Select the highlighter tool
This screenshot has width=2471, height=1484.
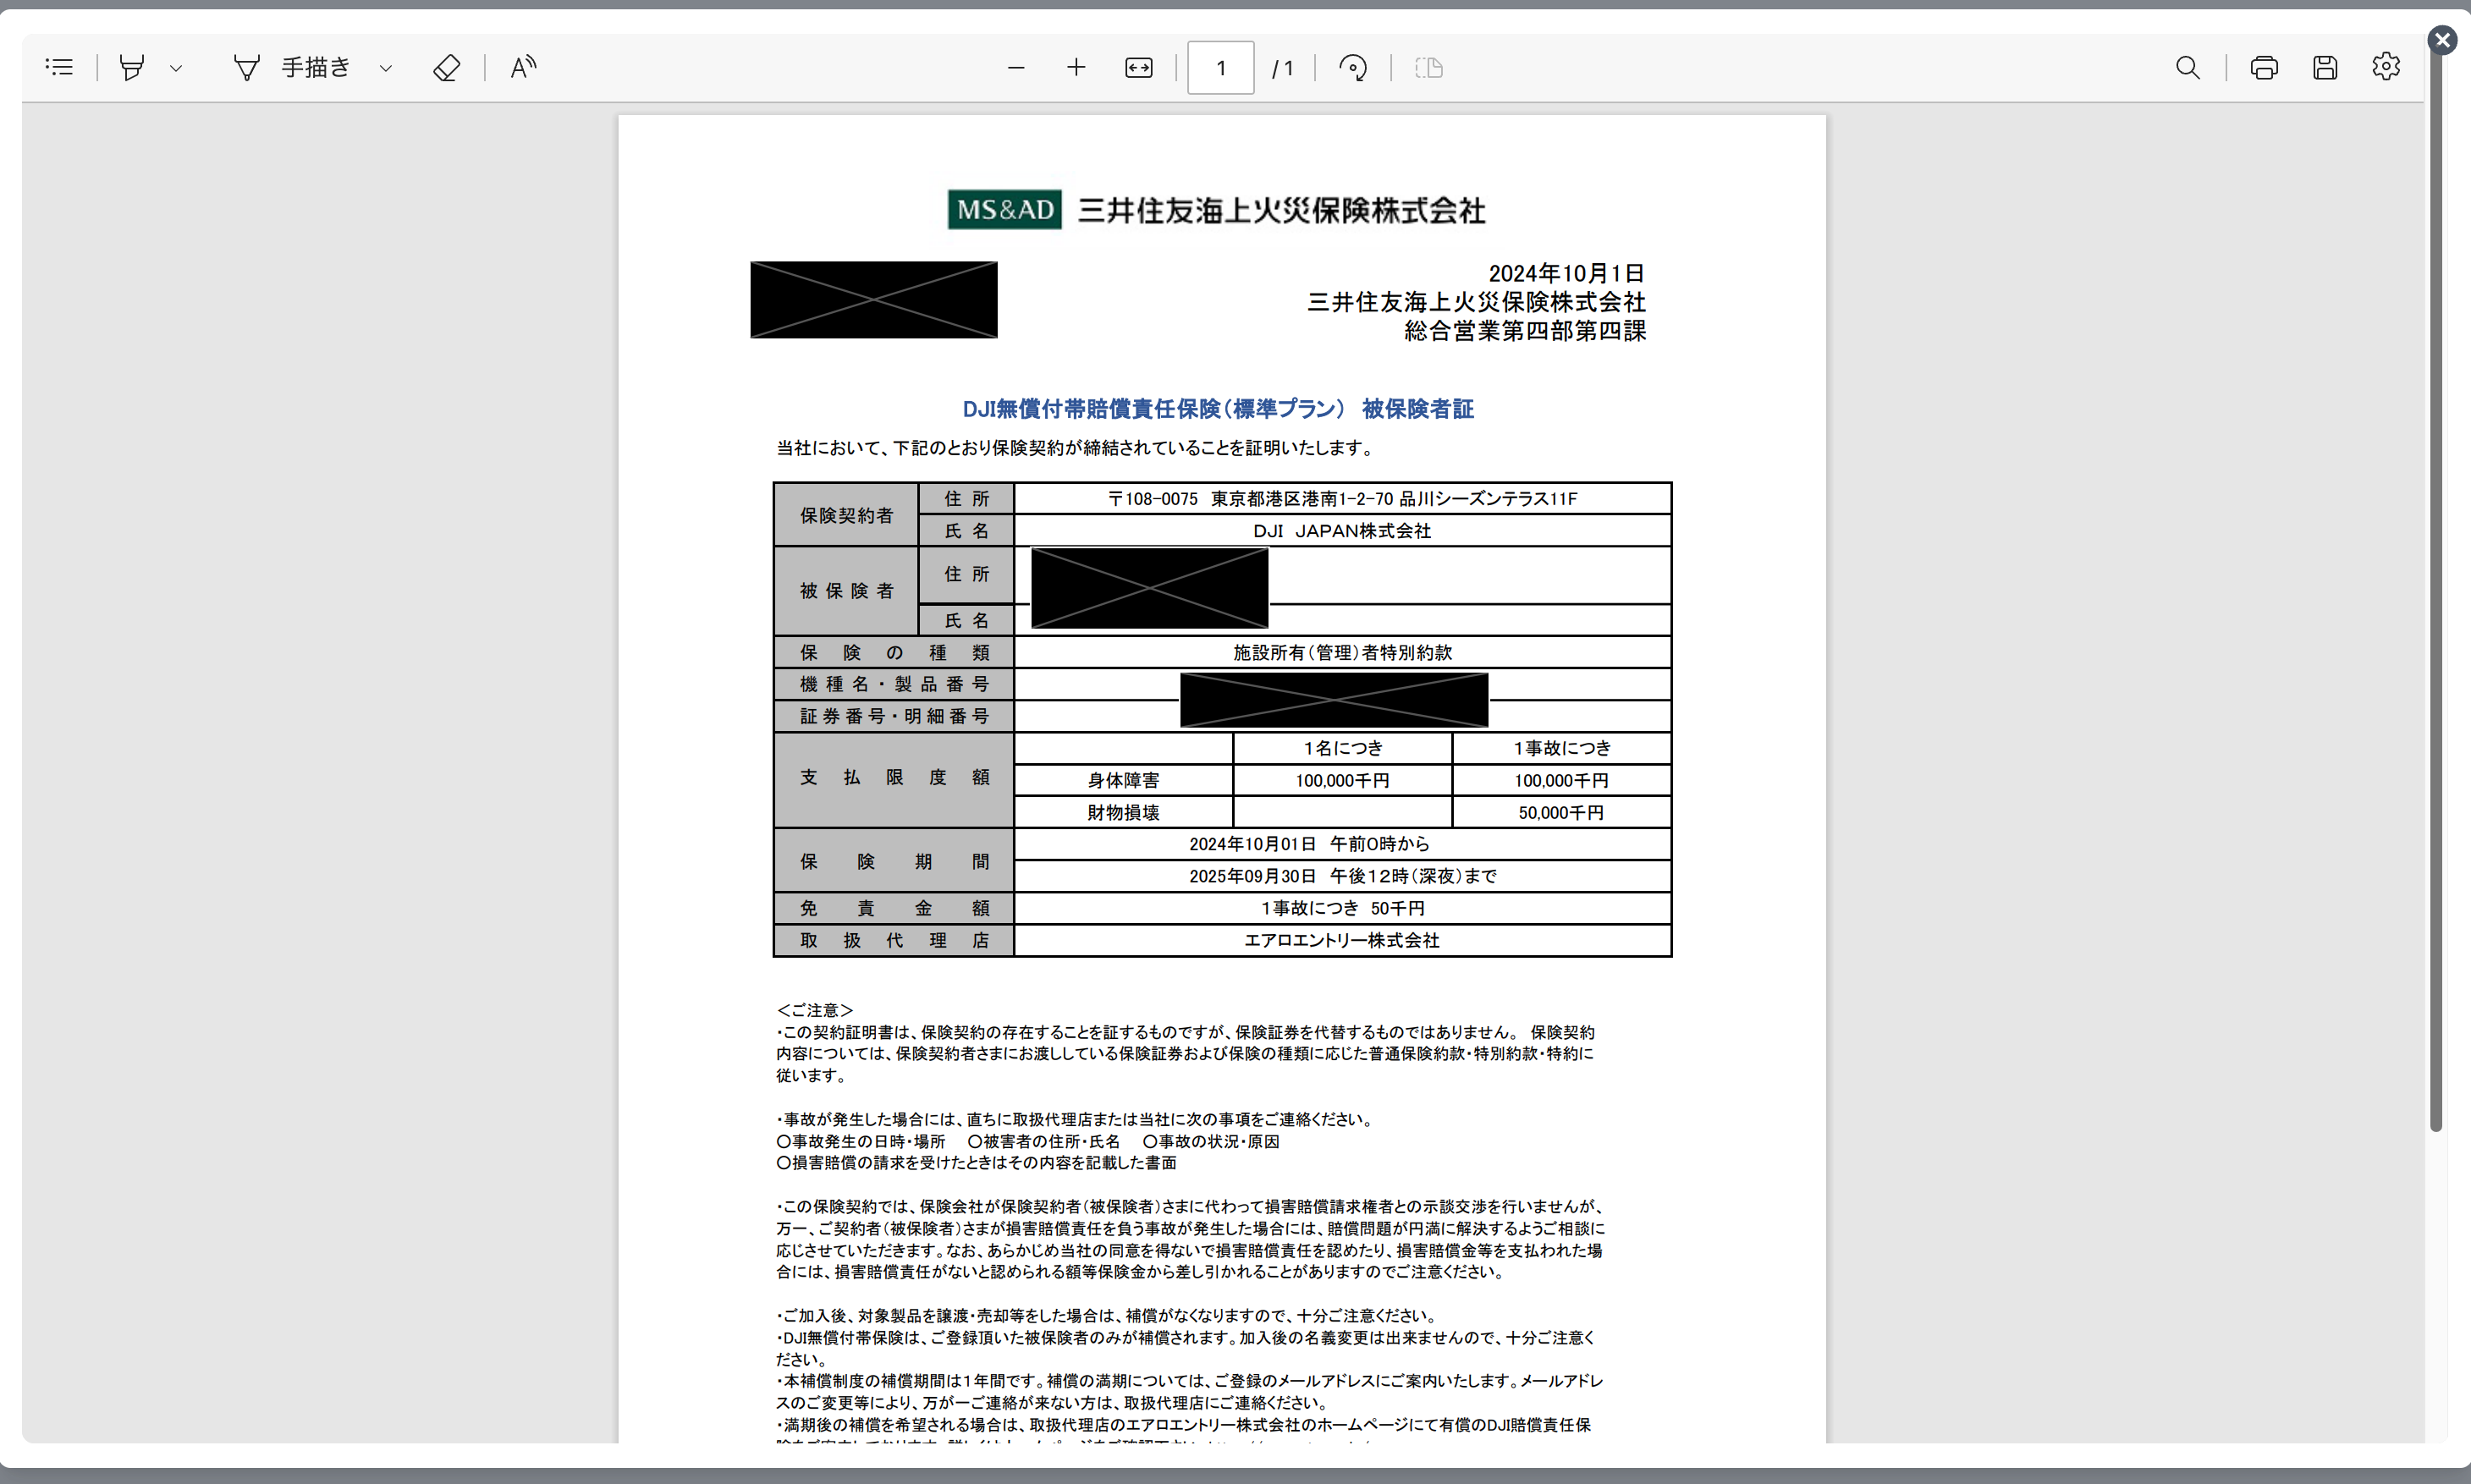click(132, 67)
